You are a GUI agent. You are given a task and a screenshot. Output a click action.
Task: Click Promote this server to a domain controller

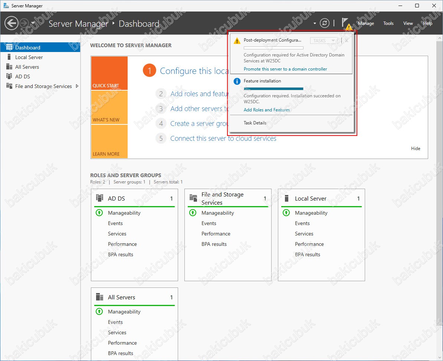285,69
